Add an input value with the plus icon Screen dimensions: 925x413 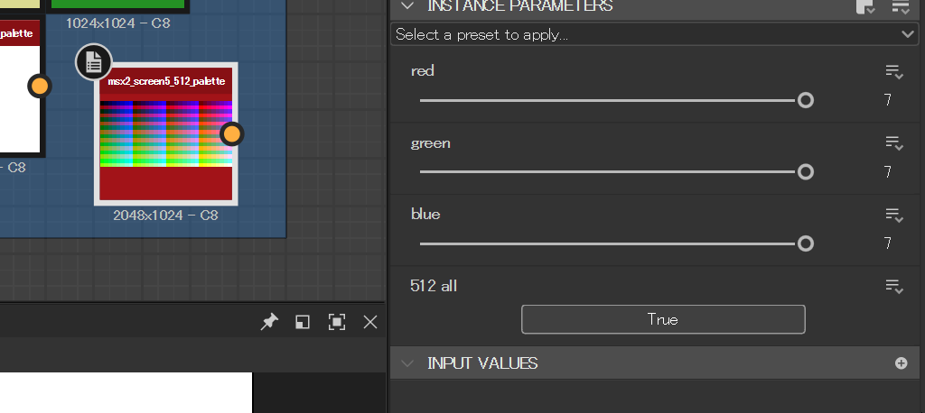[901, 363]
